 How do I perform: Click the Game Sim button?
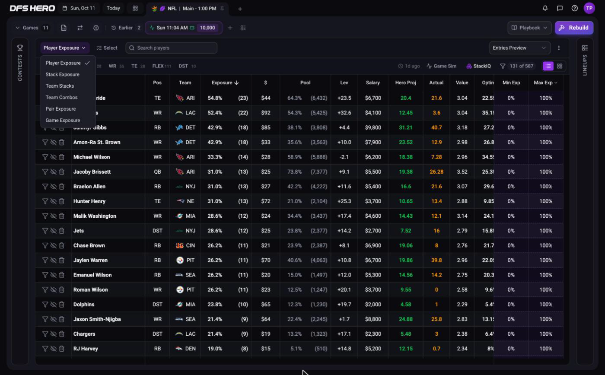pyautogui.click(x=441, y=66)
